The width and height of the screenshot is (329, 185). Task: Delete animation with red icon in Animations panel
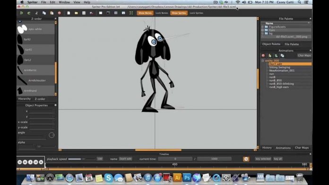tap(263, 56)
